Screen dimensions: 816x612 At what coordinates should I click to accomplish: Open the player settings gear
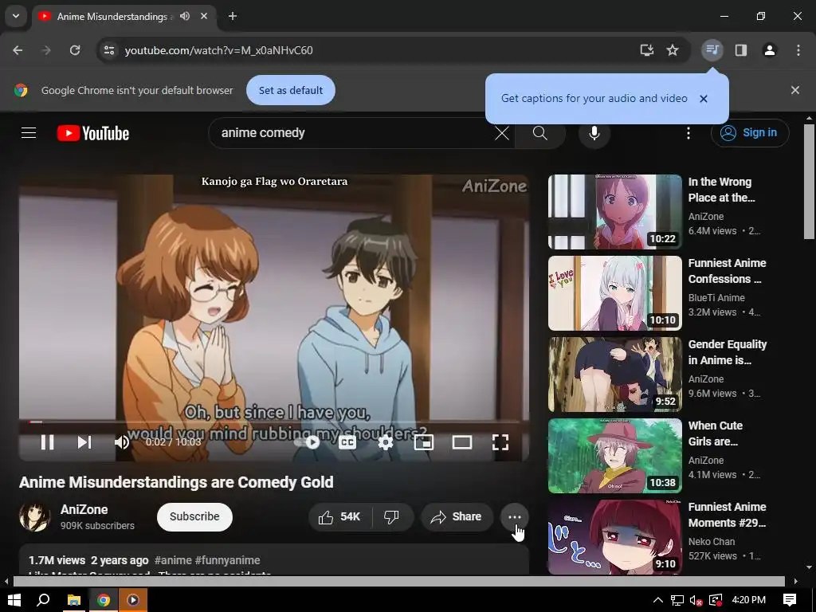point(386,442)
